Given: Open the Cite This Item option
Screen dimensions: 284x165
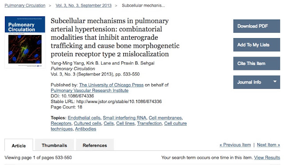Looking at the screenshot, I should click(256, 64).
